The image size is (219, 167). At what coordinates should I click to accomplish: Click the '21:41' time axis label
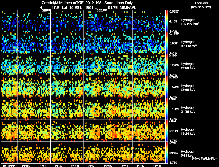click(42, 166)
